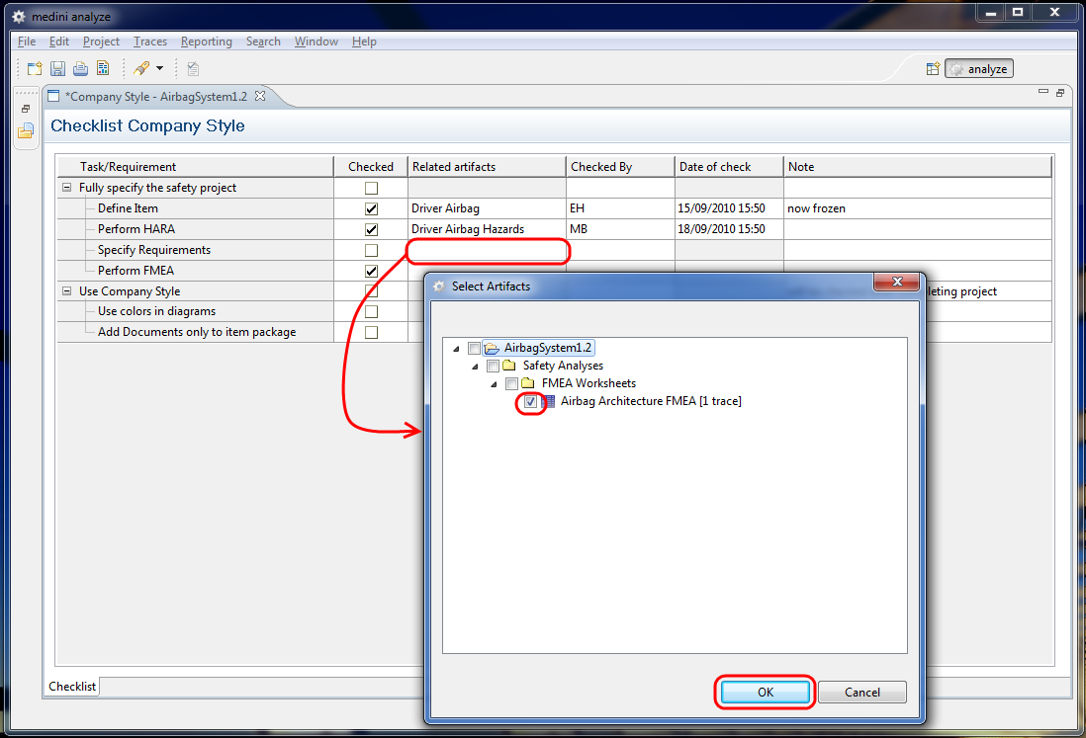Click the open perspective icon beside analyze

pyautogui.click(x=933, y=68)
